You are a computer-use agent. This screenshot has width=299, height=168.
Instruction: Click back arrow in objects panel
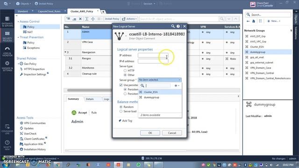(x=248, y=21)
